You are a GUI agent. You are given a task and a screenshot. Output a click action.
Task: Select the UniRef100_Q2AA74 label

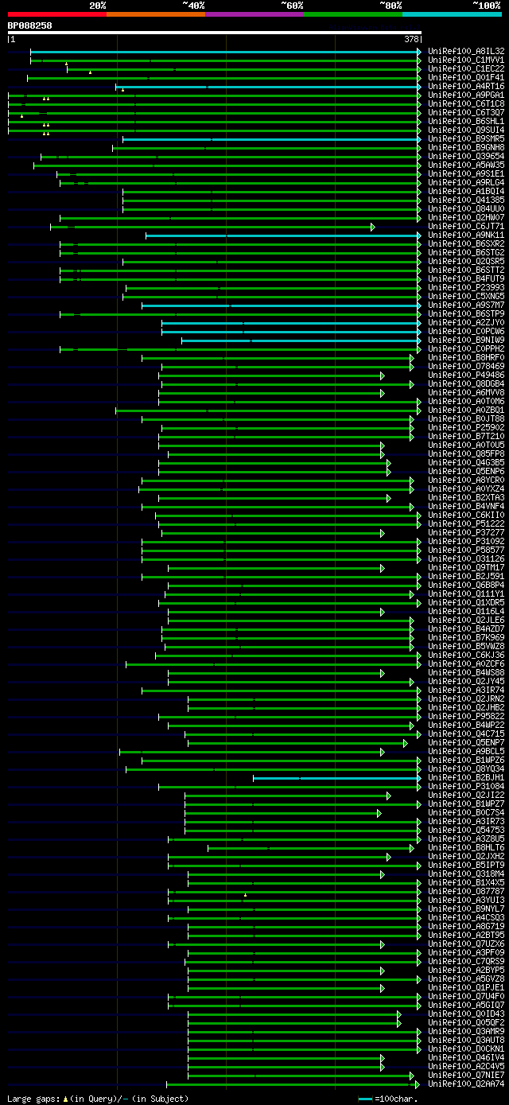coord(466,1084)
